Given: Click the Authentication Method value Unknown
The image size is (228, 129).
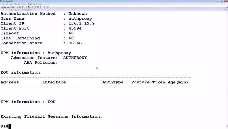Looking at the screenshot, I should click(78, 14).
